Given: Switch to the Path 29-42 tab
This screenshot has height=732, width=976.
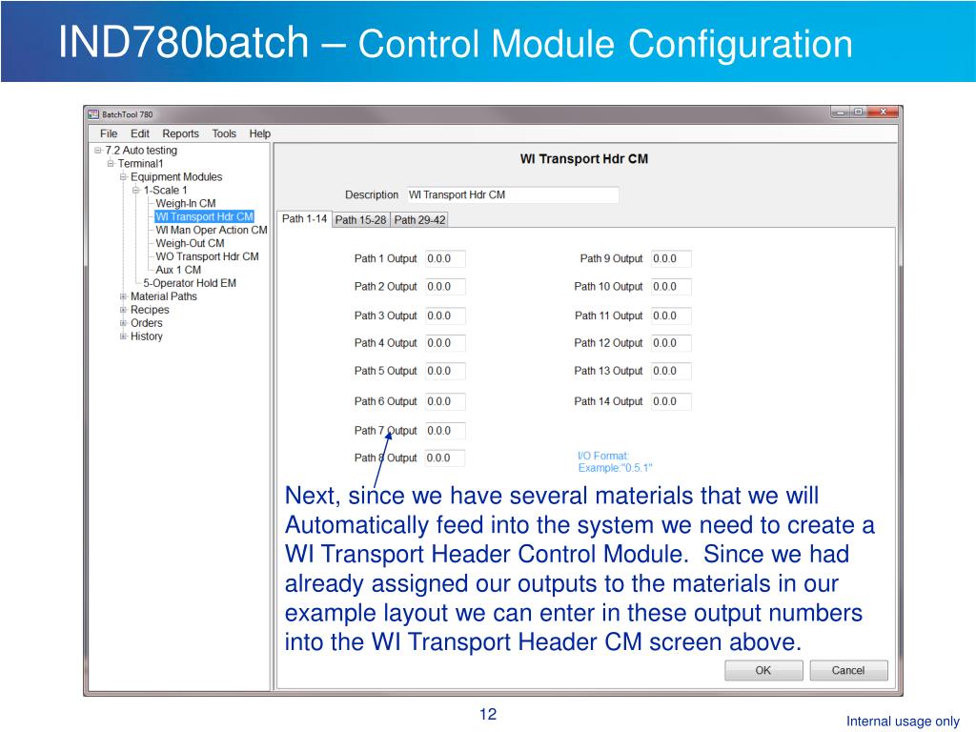Looking at the screenshot, I should [419, 220].
